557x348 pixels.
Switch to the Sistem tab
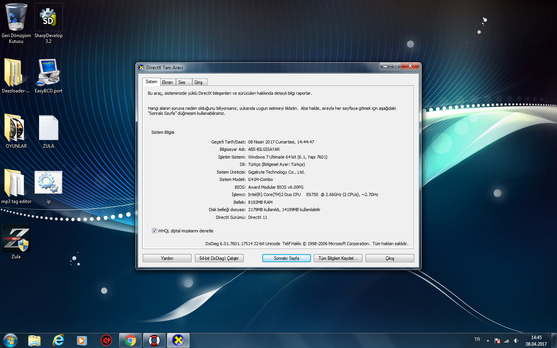(x=151, y=82)
